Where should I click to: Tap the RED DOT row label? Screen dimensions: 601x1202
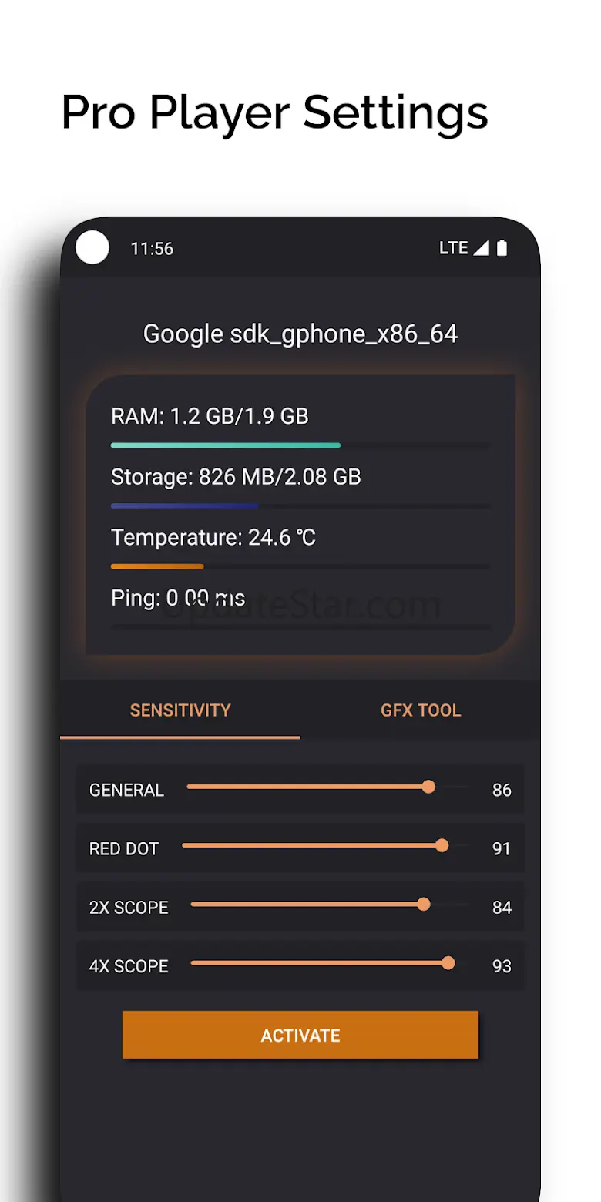pyautogui.click(x=124, y=849)
